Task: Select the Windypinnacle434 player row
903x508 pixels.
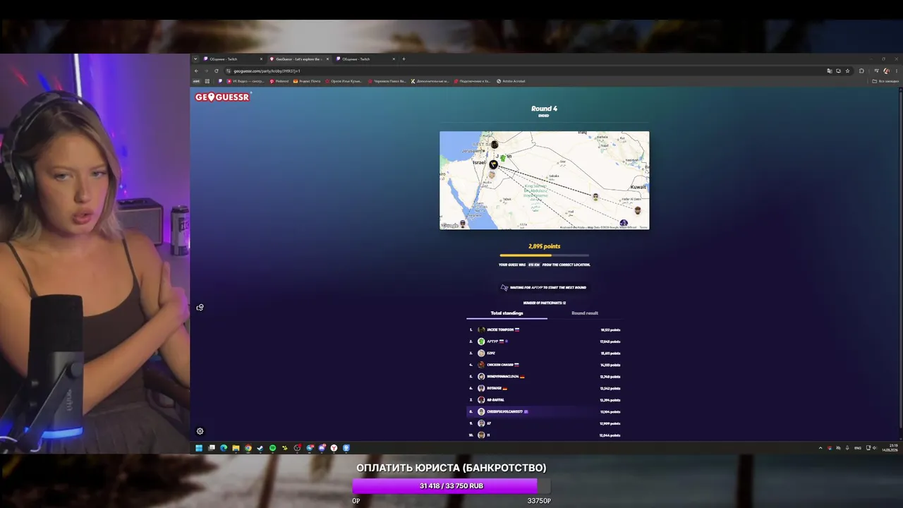Action: tap(545, 377)
